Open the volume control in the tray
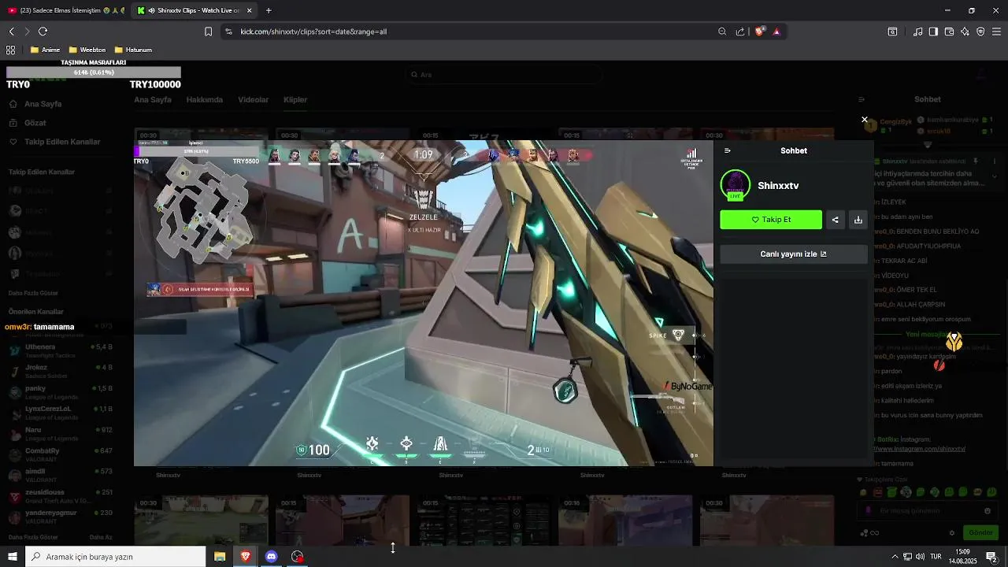Screen dimensions: 1008x567 (x=920, y=557)
